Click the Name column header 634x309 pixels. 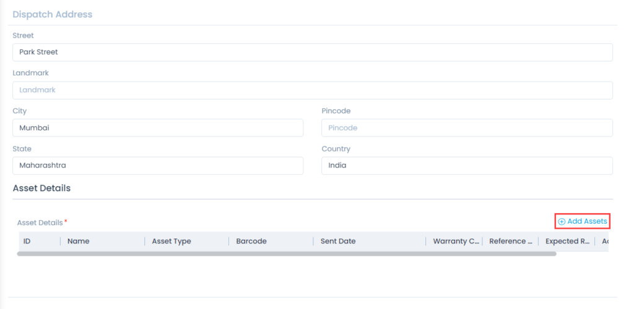click(79, 241)
